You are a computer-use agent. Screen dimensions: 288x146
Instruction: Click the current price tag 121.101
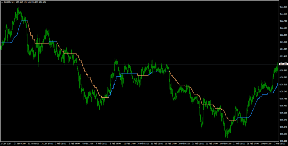283,64
